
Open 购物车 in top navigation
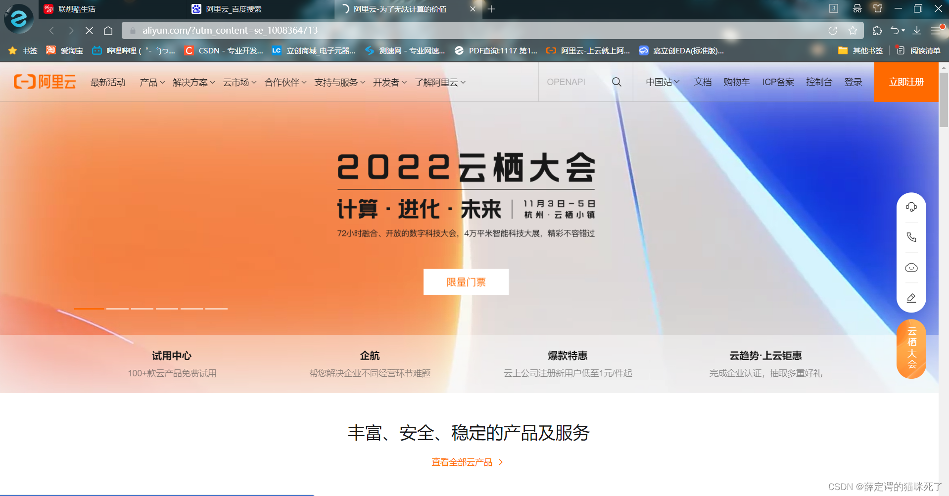pyautogui.click(x=736, y=82)
